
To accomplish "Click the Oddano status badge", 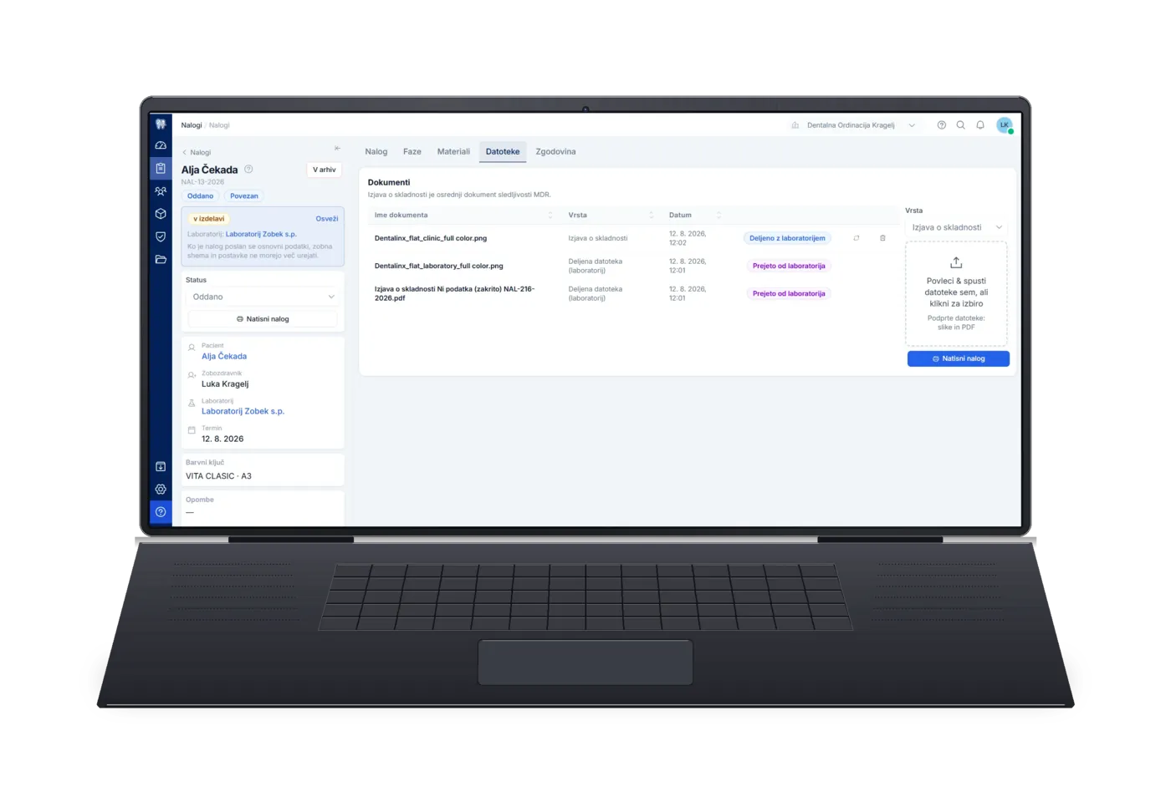I will (200, 196).
